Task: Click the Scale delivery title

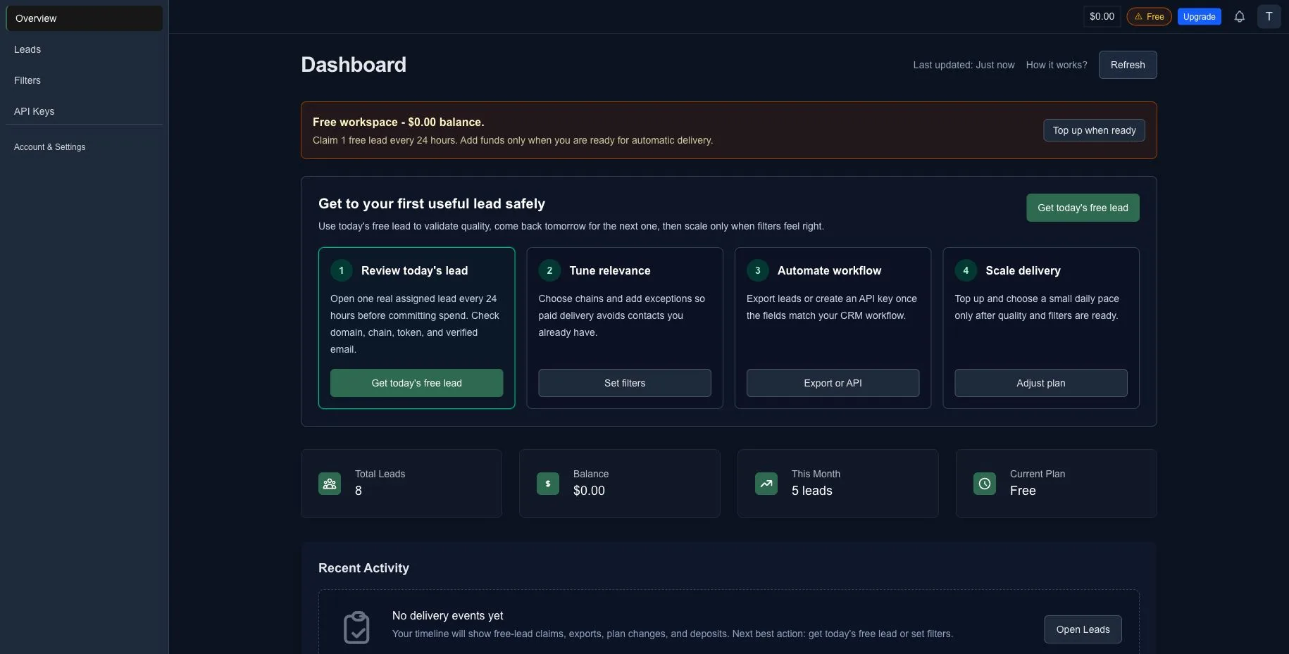Action: [x=1023, y=270]
